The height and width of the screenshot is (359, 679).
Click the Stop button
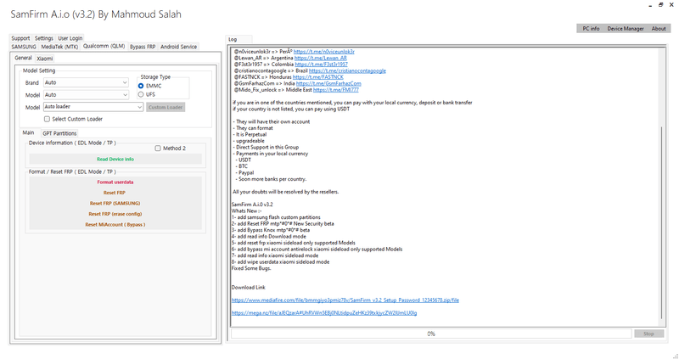(648, 334)
